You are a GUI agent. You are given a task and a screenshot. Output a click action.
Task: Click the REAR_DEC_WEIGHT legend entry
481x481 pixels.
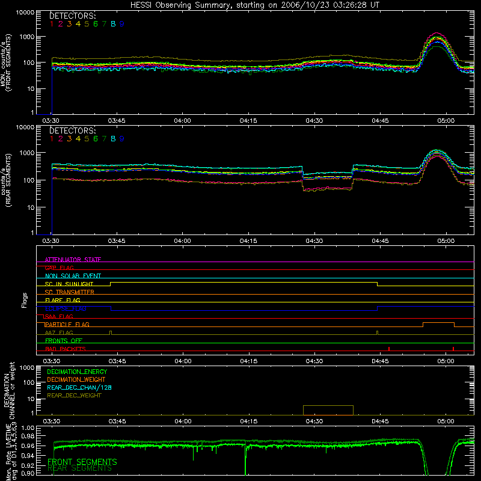74,396
